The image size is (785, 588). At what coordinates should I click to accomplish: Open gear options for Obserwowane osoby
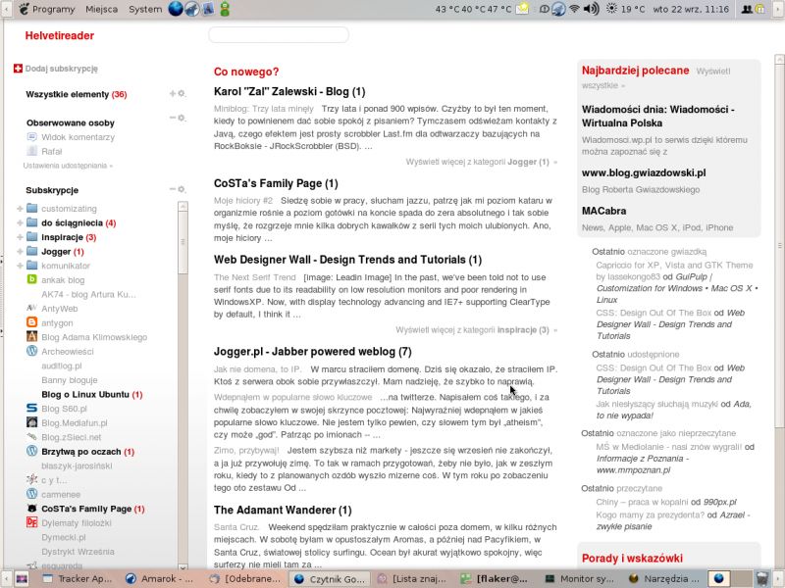pos(182,118)
